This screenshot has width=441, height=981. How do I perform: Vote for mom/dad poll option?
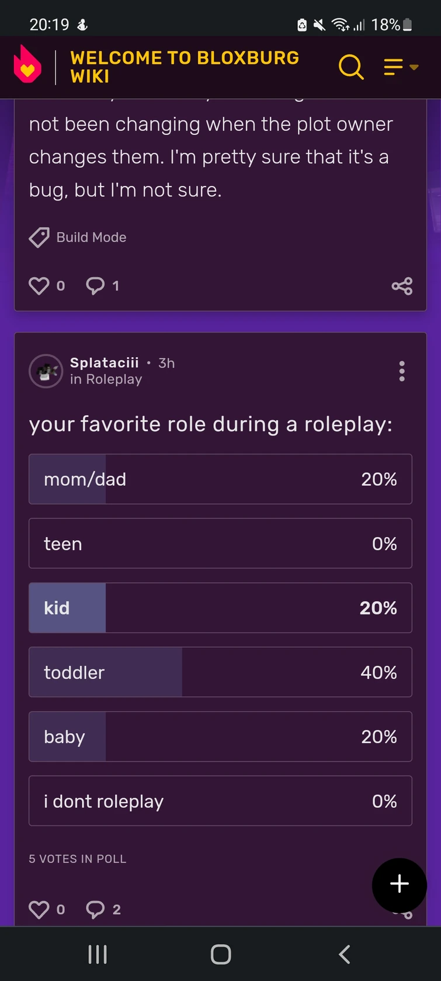220,479
